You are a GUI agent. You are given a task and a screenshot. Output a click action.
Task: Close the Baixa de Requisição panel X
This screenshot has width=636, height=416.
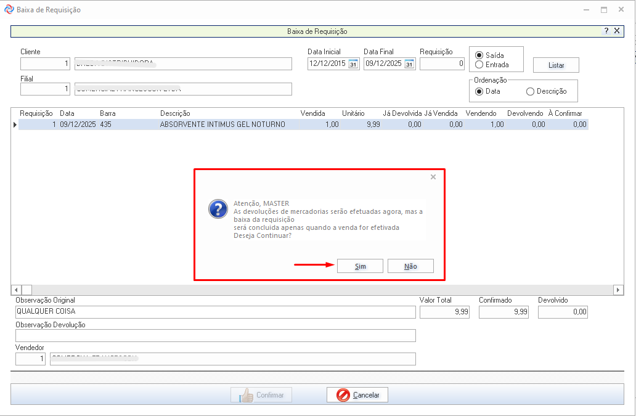[617, 31]
